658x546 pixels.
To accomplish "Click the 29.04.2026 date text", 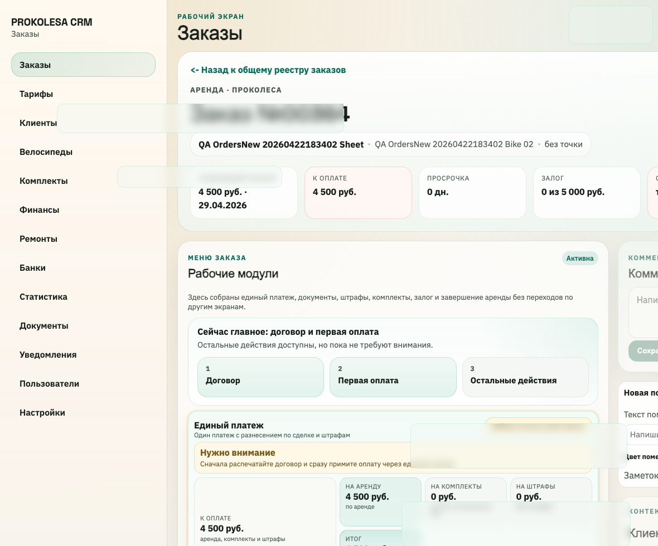I will coord(222,205).
